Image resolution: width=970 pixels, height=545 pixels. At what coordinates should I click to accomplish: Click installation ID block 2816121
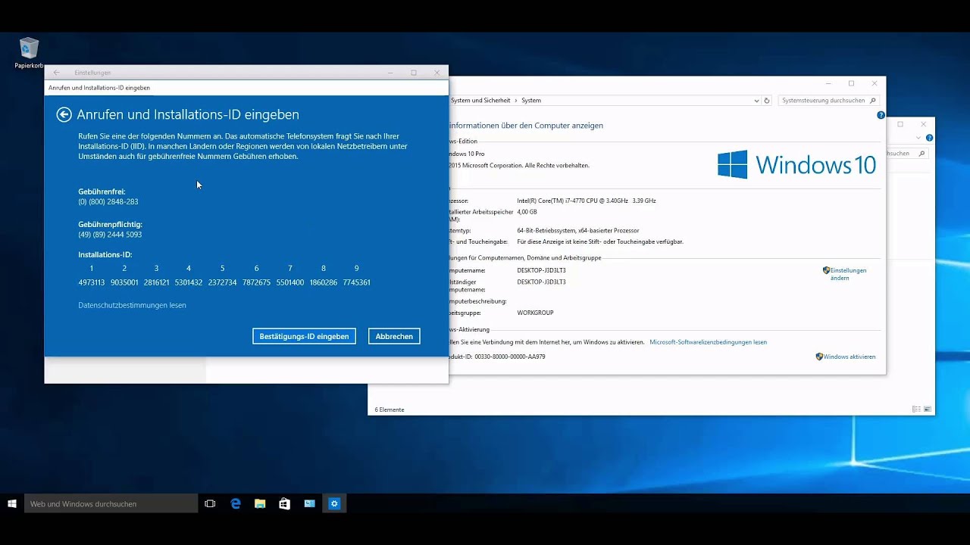click(157, 282)
